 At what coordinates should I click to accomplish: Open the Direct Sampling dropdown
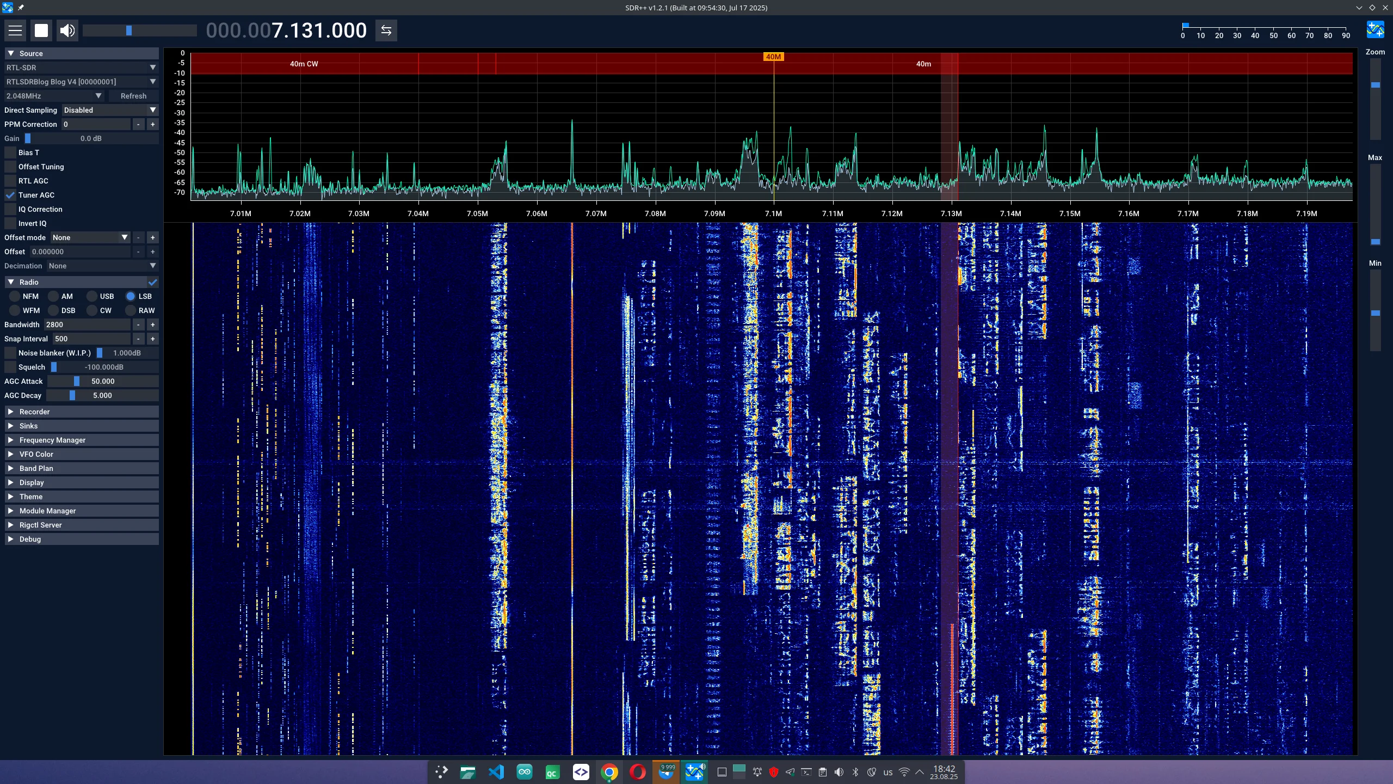pyautogui.click(x=109, y=110)
